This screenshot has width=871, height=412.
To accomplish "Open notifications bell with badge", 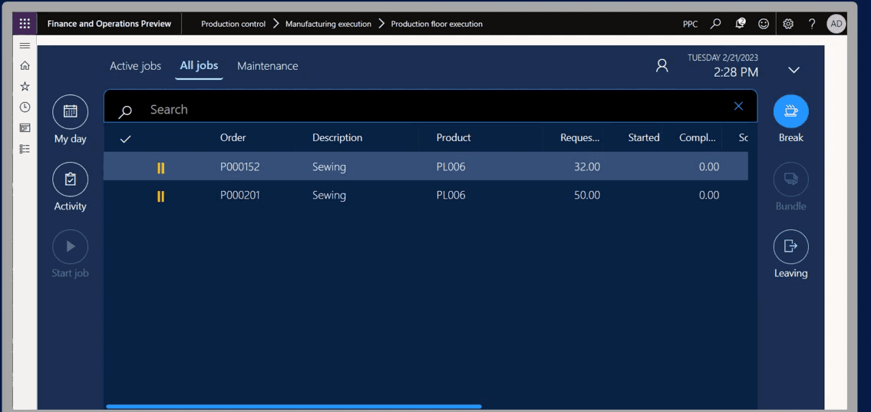I will click(x=740, y=24).
